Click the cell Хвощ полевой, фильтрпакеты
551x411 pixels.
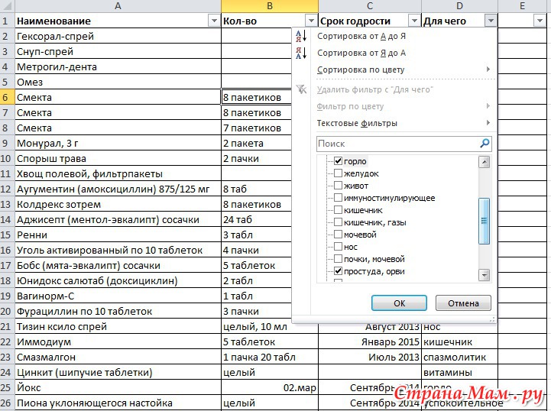pyautogui.click(x=118, y=173)
